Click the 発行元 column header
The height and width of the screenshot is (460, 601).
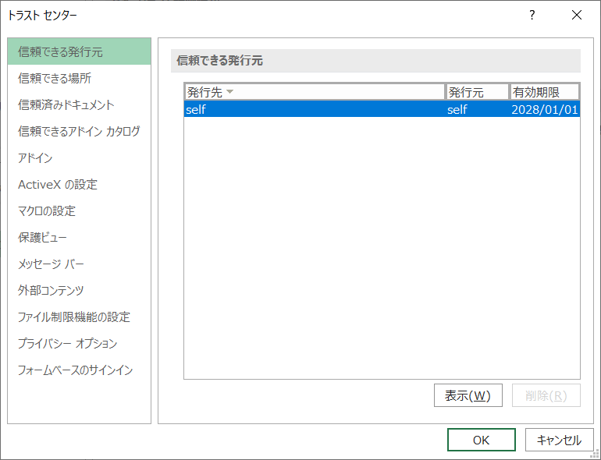tap(477, 92)
